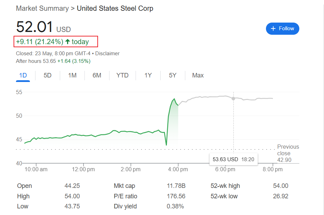Show the Max time range chart
324x215 pixels.
point(198,75)
